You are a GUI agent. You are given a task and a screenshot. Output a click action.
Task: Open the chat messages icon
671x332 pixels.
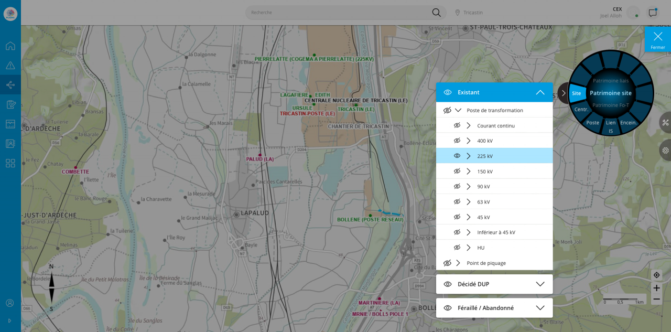pos(653,13)
